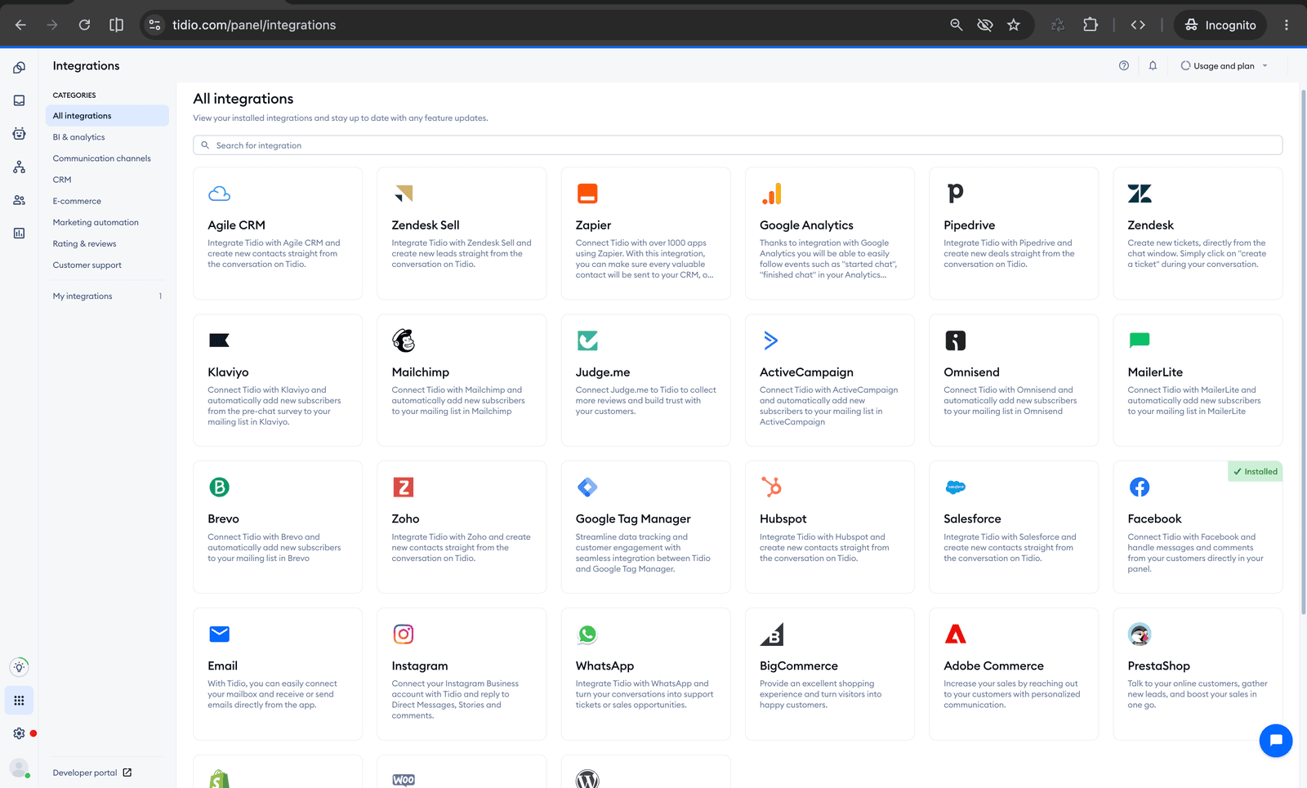Bookmark the page with the star icon
The image size is (1307, 788).
[x=1014, y=25]
